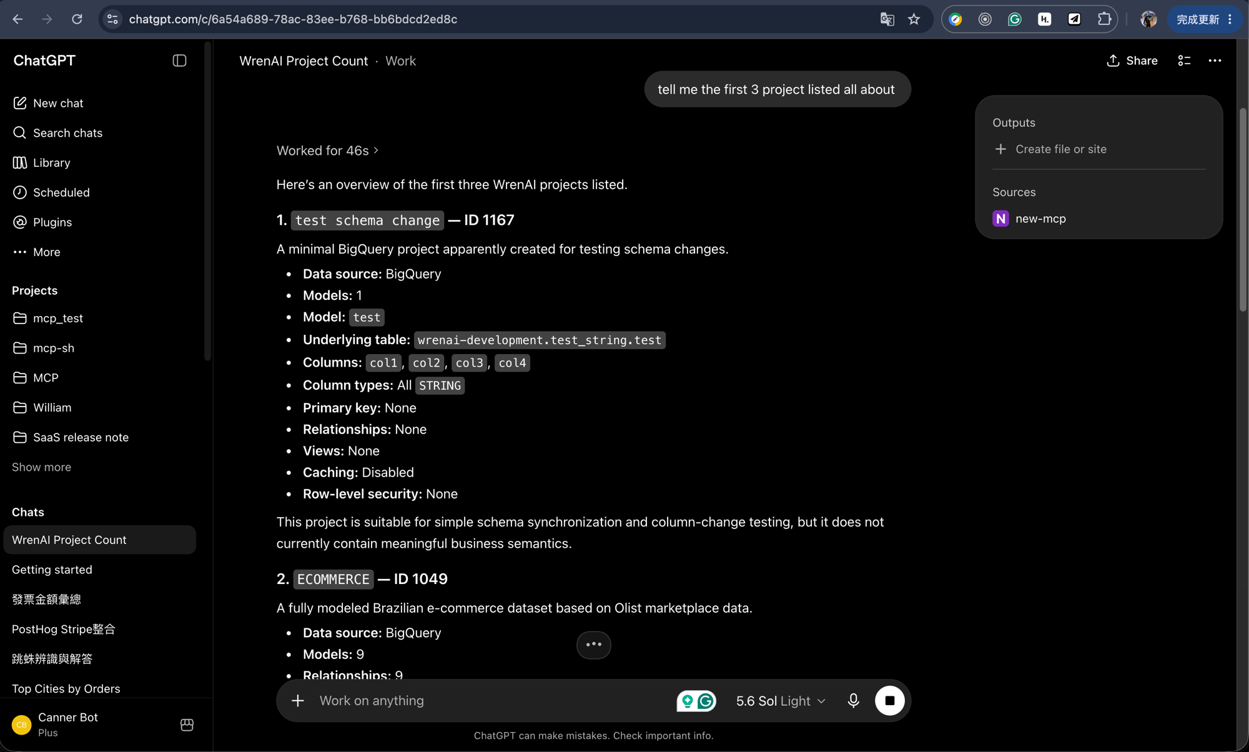Open Search chats
The height and width of the screenshot is (752, 1249).
coord(57,133)
